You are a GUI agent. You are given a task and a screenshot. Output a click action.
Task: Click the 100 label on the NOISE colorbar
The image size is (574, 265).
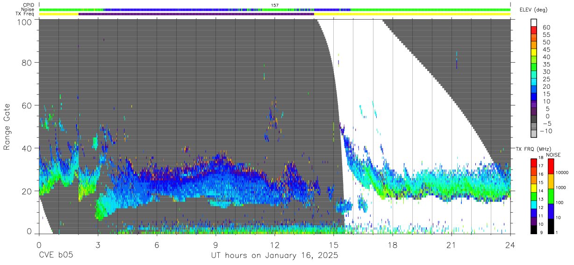click(x=560, y=202)
